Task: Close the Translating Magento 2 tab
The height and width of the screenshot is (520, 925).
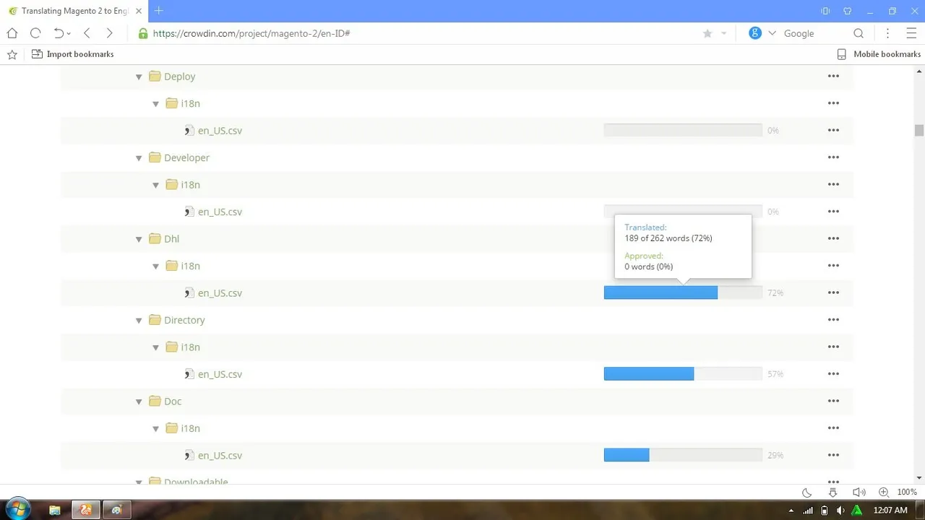Action: [x=139, y=11]
